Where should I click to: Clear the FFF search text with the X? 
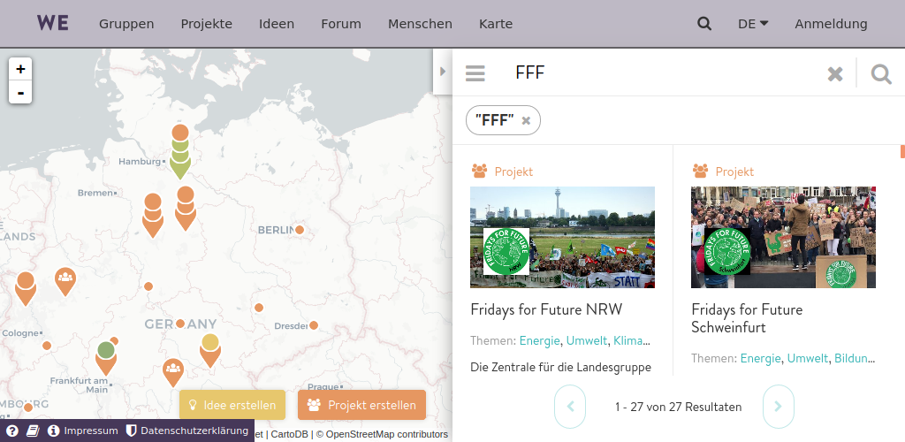point(835,73)
